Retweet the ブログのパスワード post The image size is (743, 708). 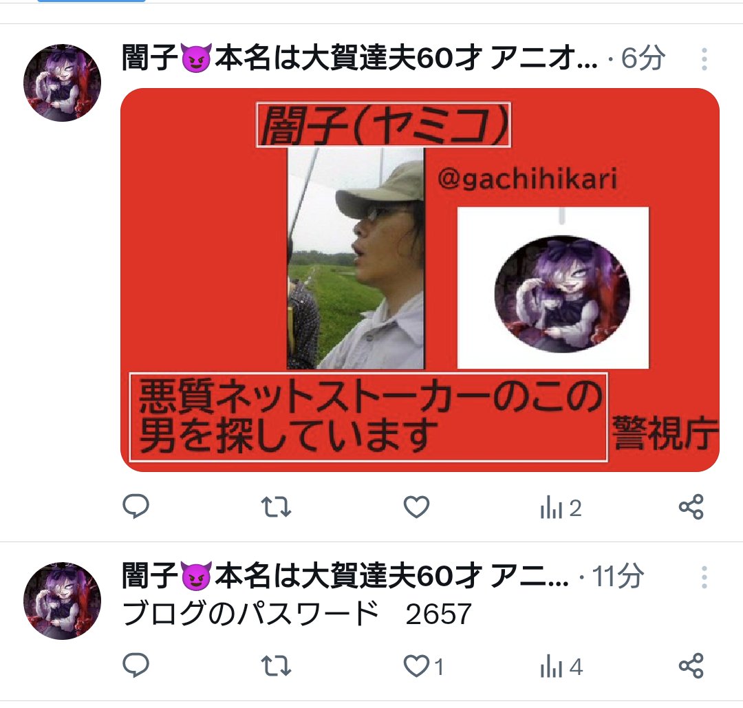pyautogui.click(x=277, y=665)
